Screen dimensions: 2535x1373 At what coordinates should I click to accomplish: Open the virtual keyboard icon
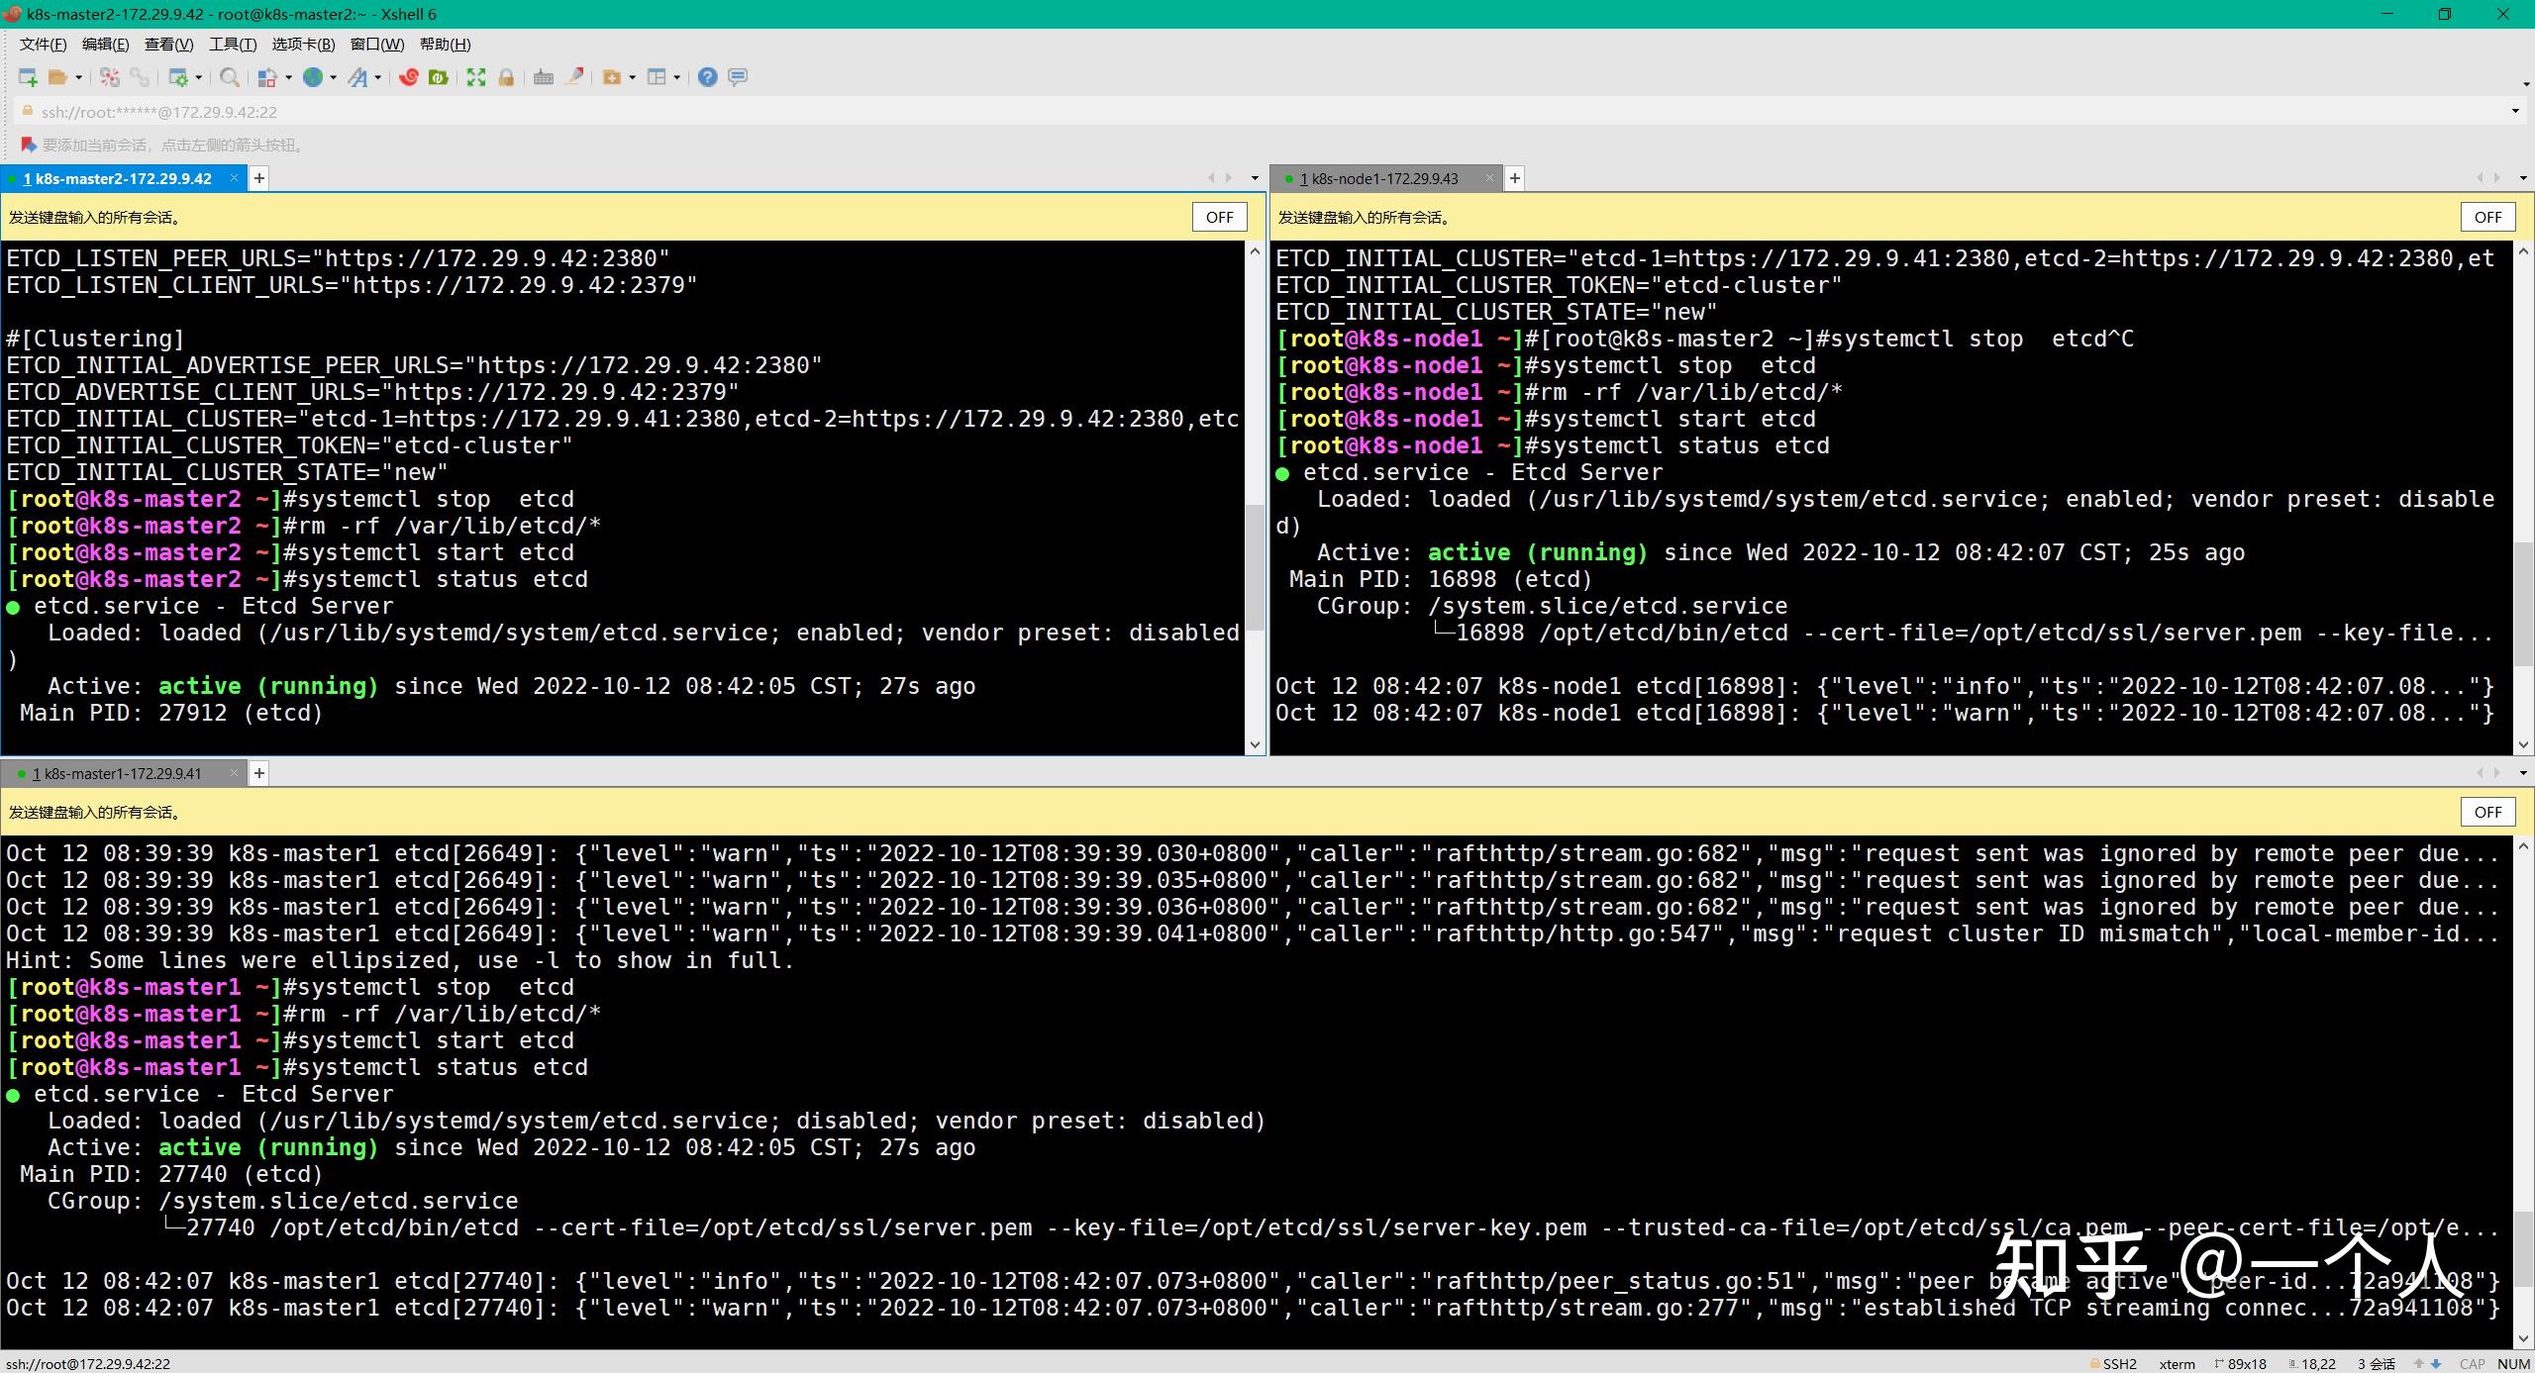coord(543,77)
